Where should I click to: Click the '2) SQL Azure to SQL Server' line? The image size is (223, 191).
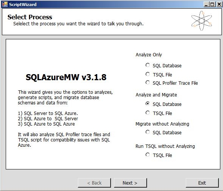[x=48, y=119]
